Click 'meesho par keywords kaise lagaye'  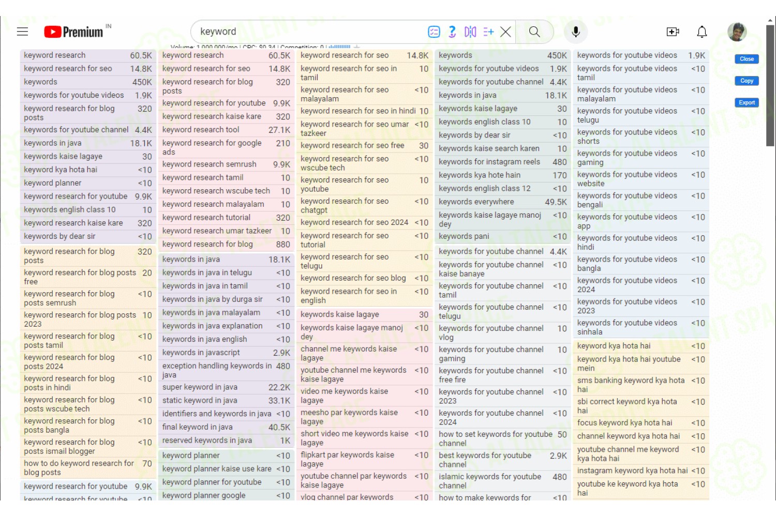point(364,417)
